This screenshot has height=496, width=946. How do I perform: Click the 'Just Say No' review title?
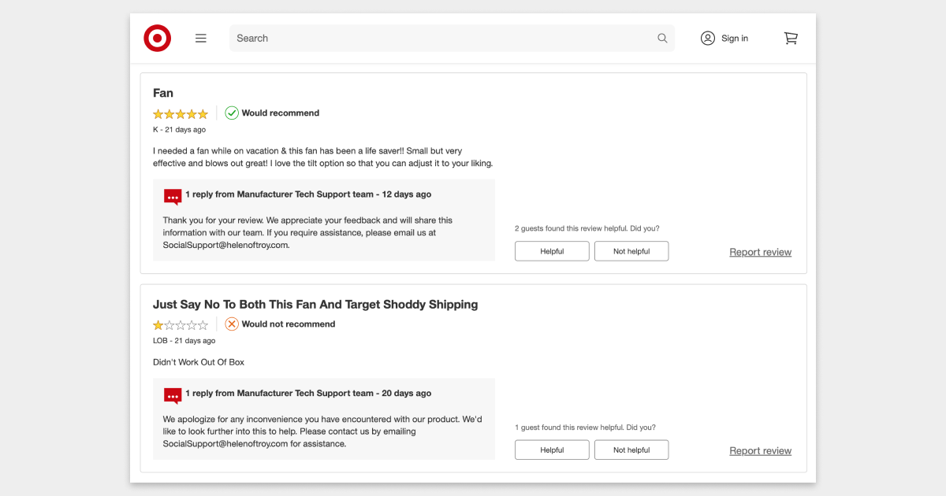pyautogui.click(x=315, y=304)
